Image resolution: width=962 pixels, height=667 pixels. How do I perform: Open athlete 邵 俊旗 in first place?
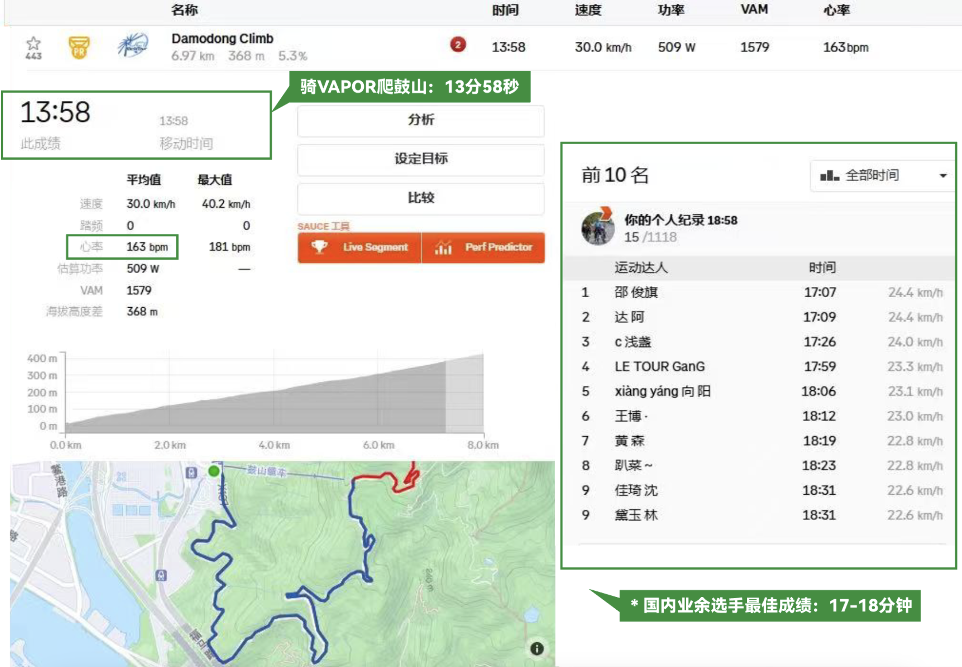pos(636,292)
